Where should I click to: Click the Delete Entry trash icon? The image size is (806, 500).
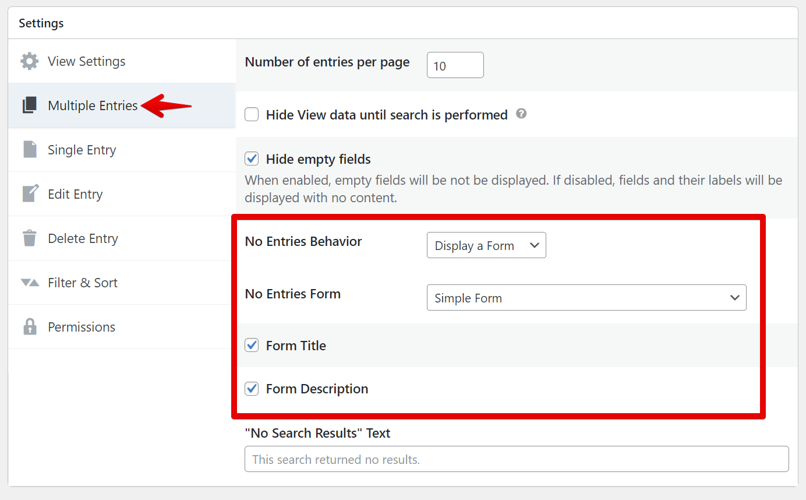[30, 238]
